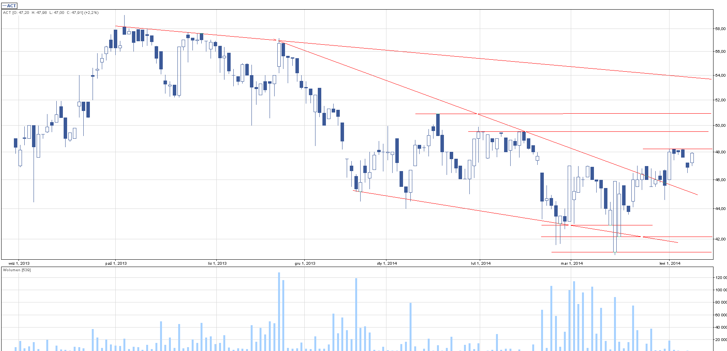Viewport: 727px width, 351px height.
Task: Click the 40 000 volume axis label
Action: (x=721, y=327)
